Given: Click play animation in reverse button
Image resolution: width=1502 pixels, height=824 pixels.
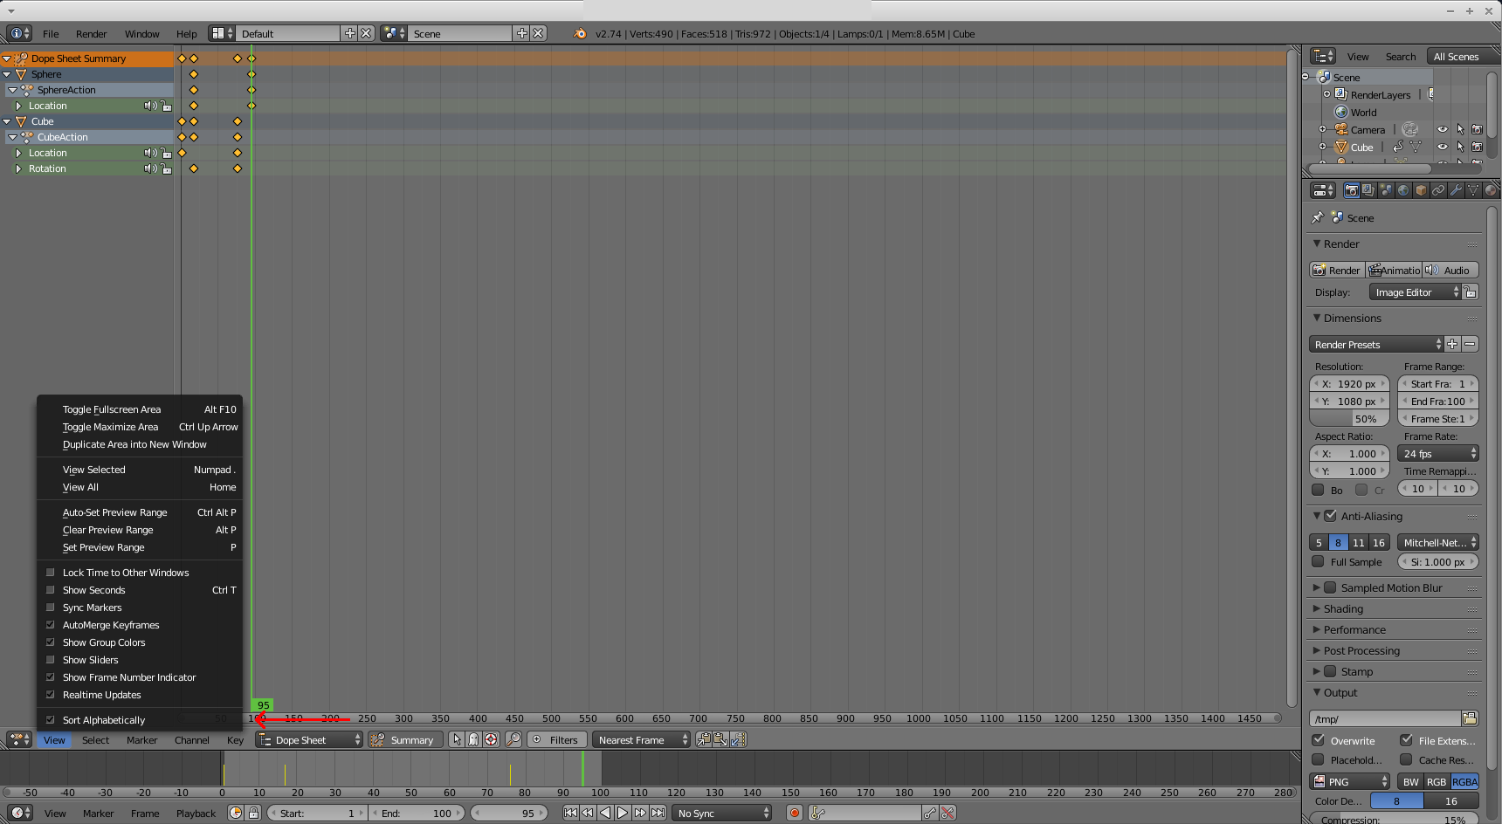Looking at the screenshot, I should click(605, 813).
